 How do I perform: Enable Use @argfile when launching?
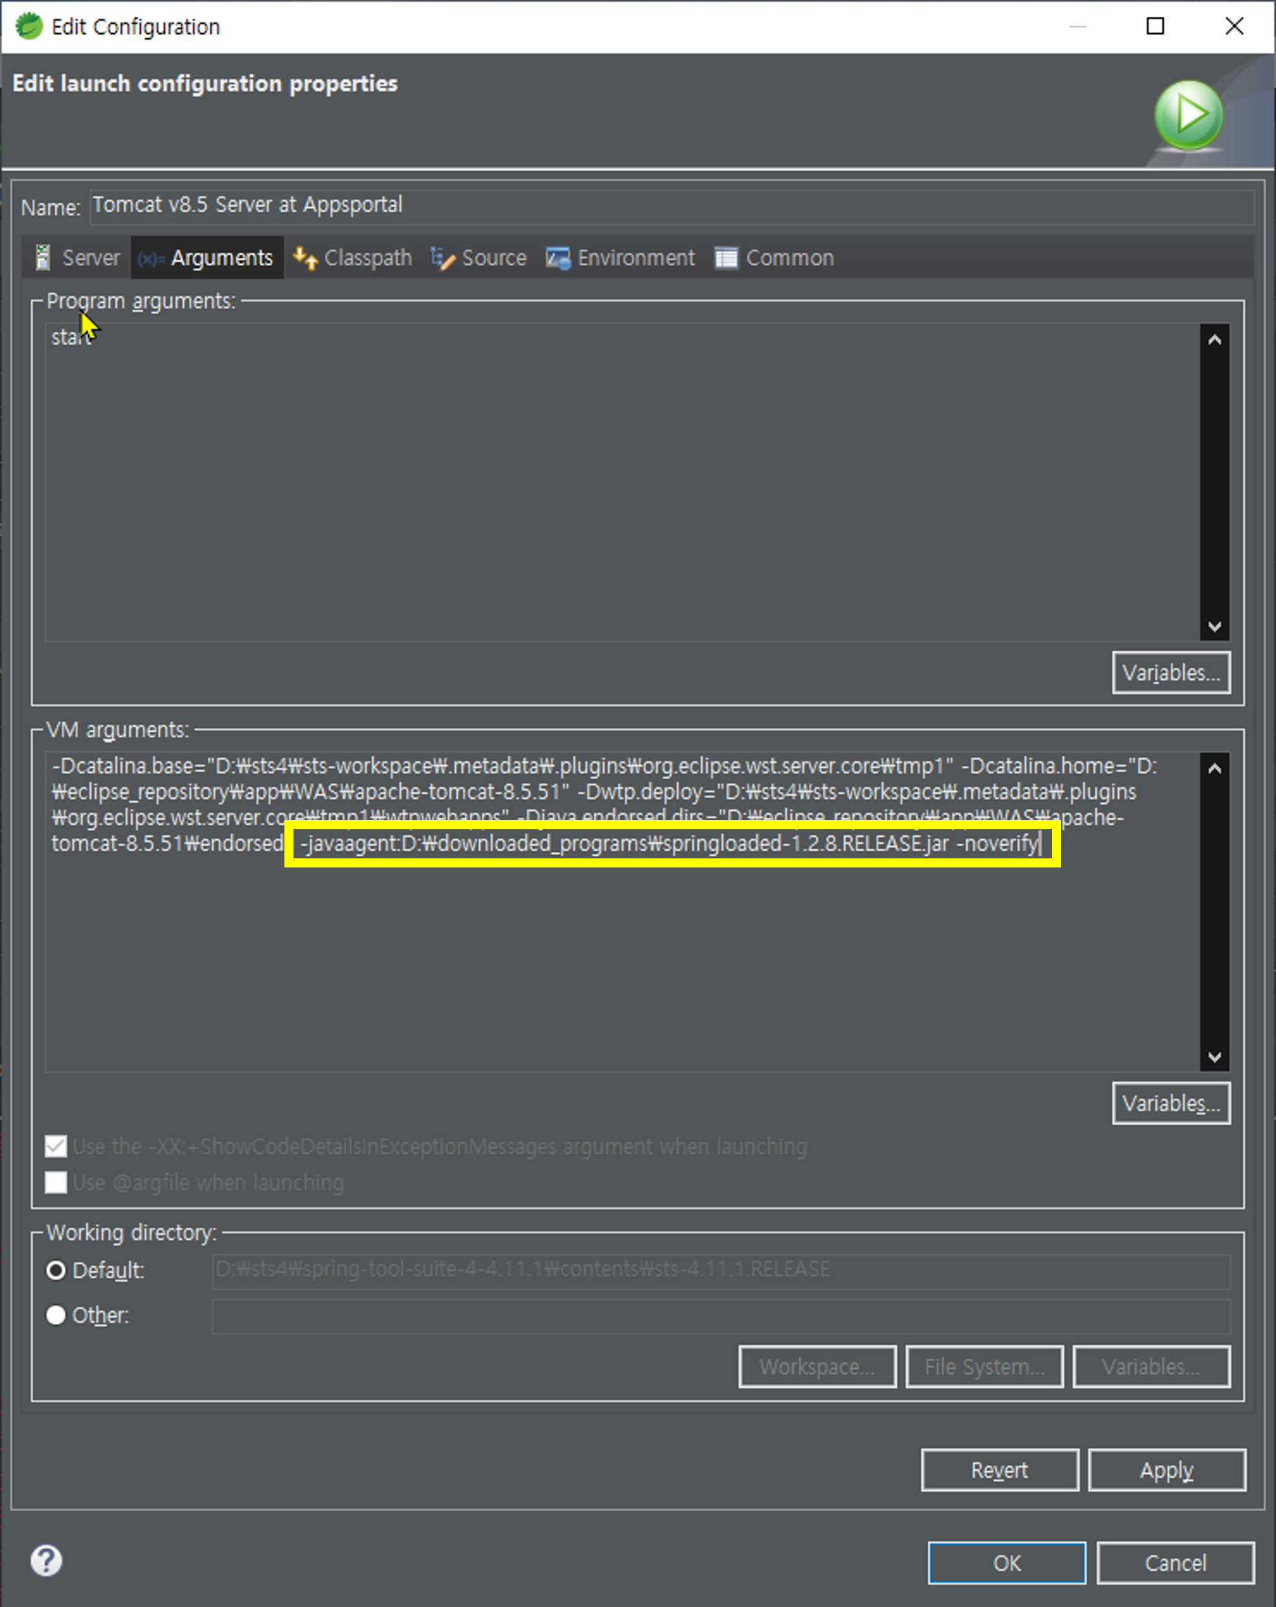tap(56, 1183)
